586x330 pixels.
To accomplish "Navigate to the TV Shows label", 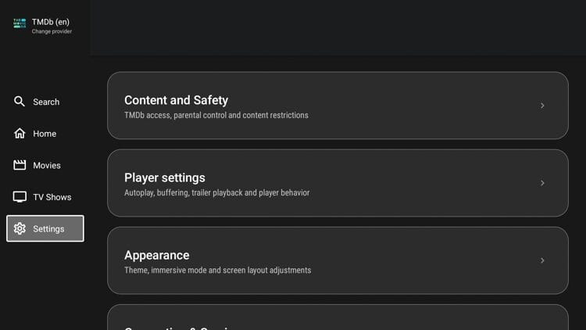I will point(52,197).
